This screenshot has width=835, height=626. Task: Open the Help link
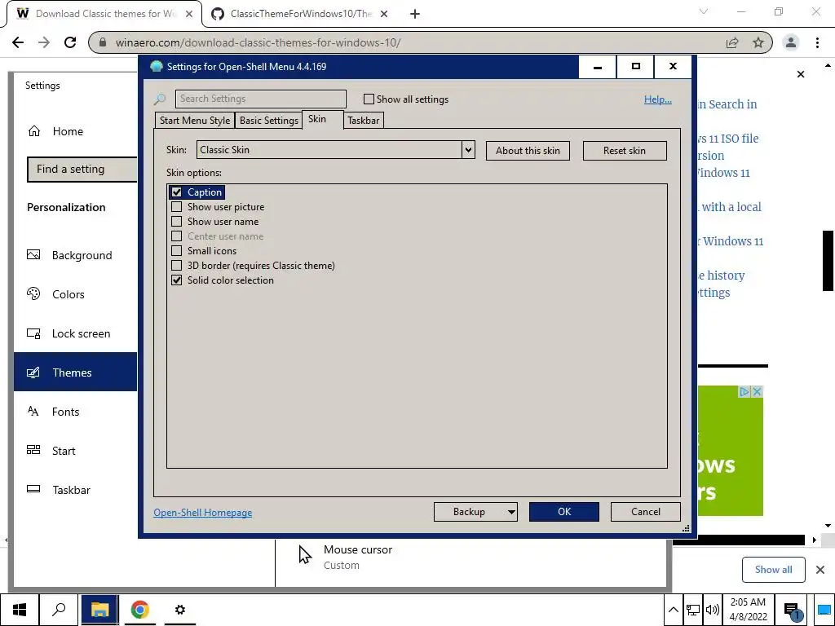(x=658, y=99)
